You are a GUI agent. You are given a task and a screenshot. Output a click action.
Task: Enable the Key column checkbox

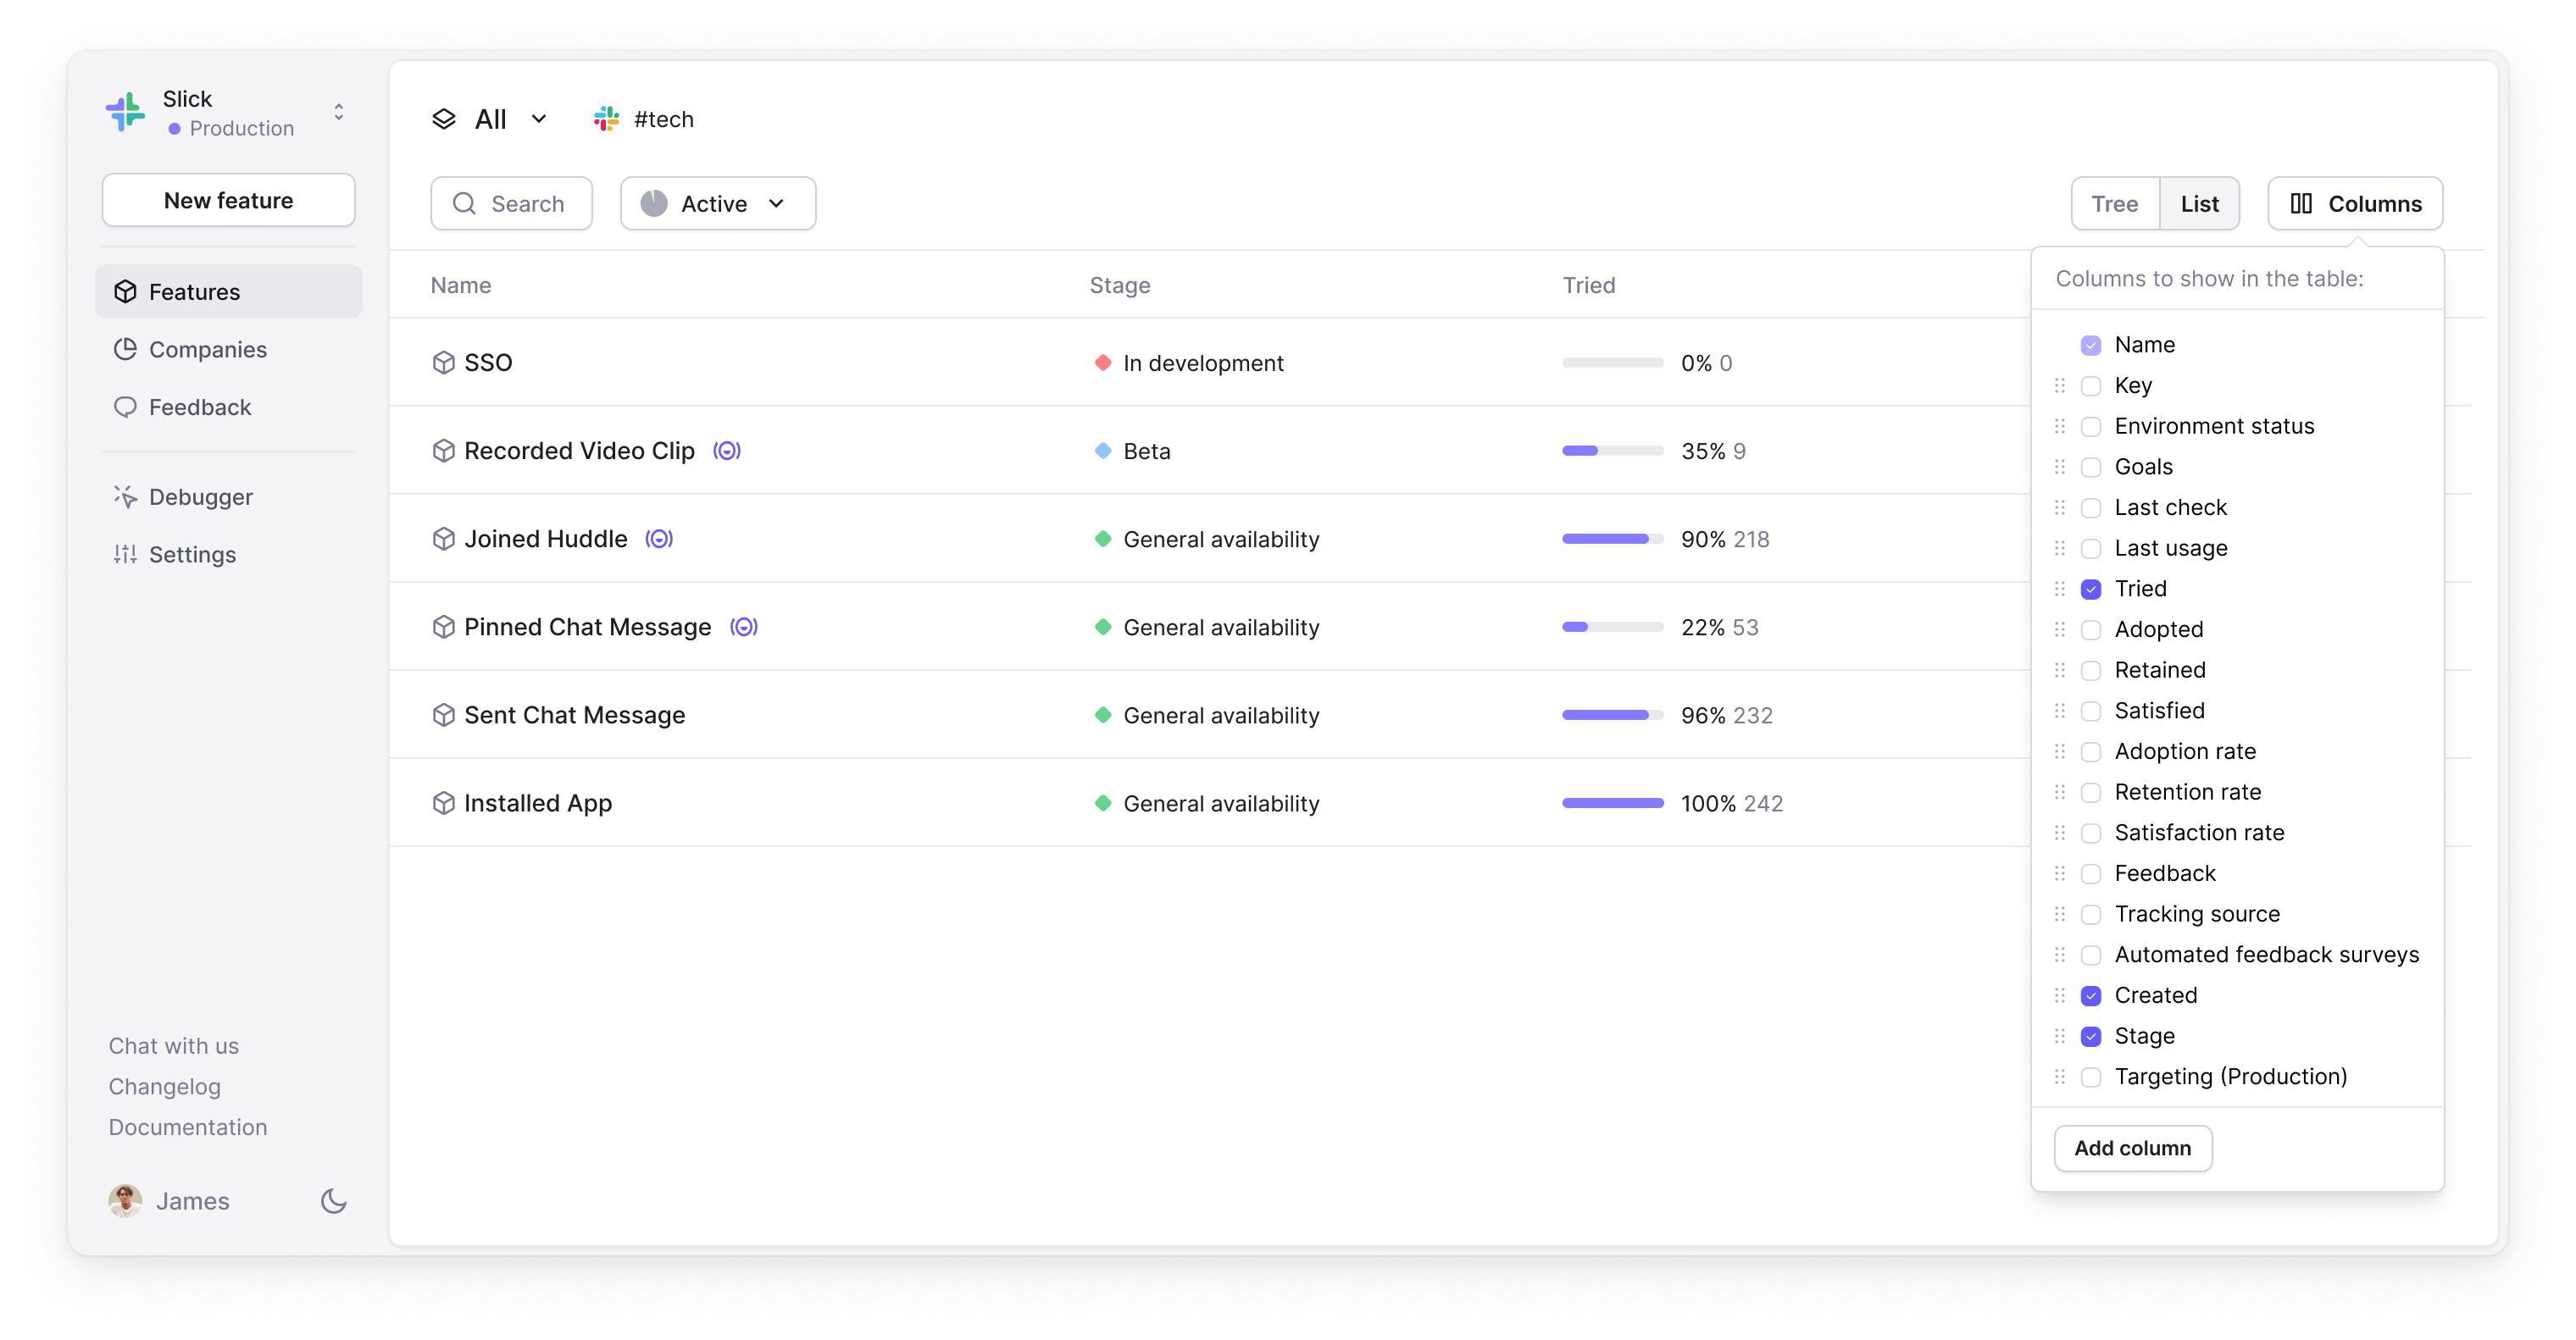pos(2091,385)
